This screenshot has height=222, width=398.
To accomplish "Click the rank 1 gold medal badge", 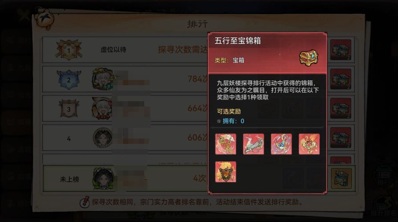I will pos(69,50).
